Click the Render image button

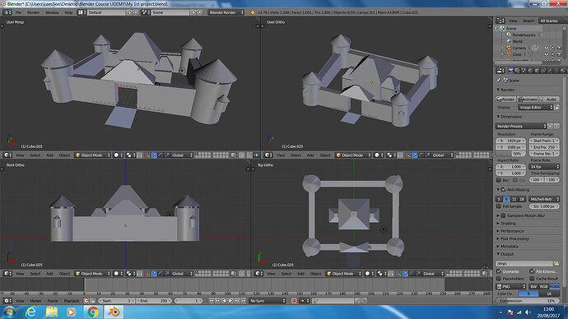505,99
